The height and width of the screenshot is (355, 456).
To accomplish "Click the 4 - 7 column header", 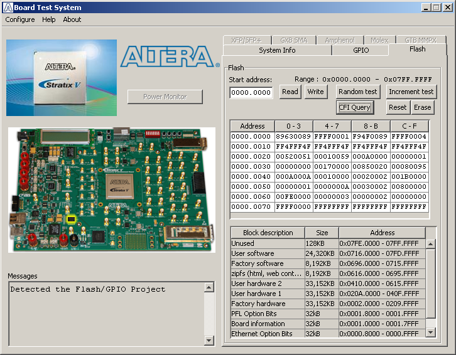I will [332, 126].
